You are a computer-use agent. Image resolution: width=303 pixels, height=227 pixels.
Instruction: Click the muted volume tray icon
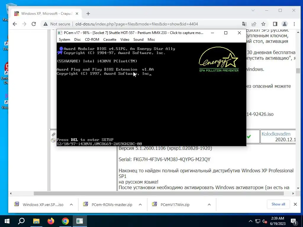(265, 221)
